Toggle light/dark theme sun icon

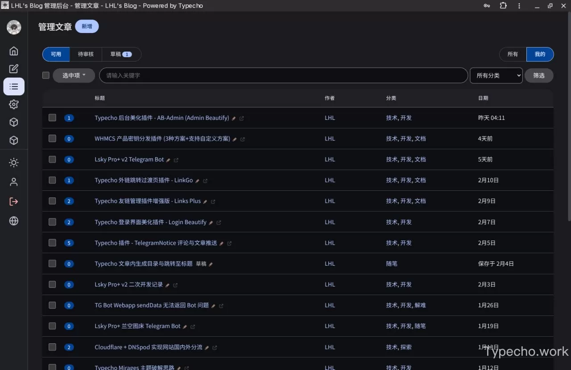click(x=14, y=163)
